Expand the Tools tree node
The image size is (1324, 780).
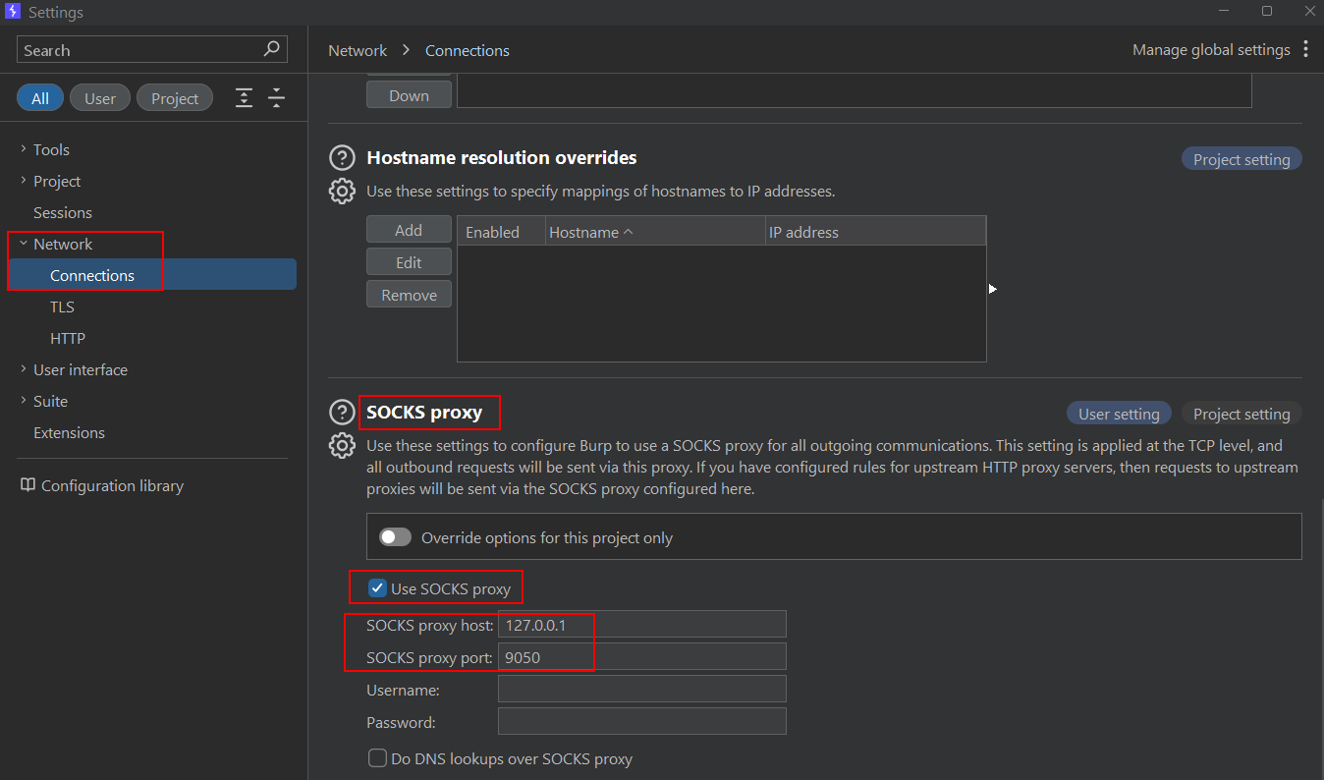point(24,149)
